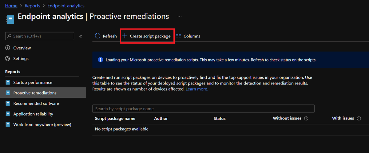Viewport: 369px width, 153px height.
Task: Click the Search by script package name field
Action: tap(203, 109)
